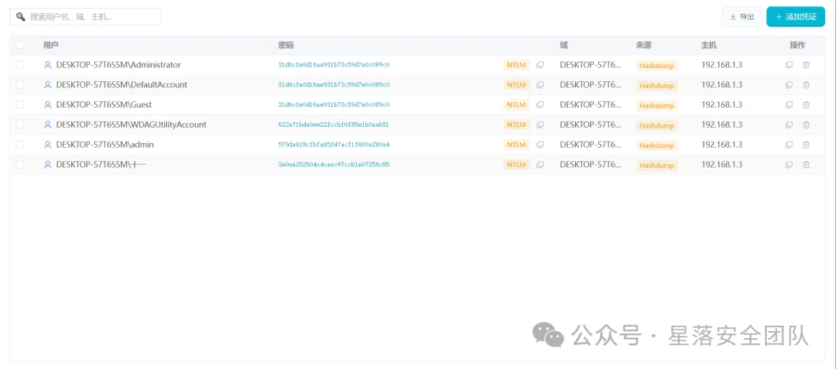Copy the Administrator row in the 操作 column
This screenshot has height=369, width=836.
pos(789,65)
